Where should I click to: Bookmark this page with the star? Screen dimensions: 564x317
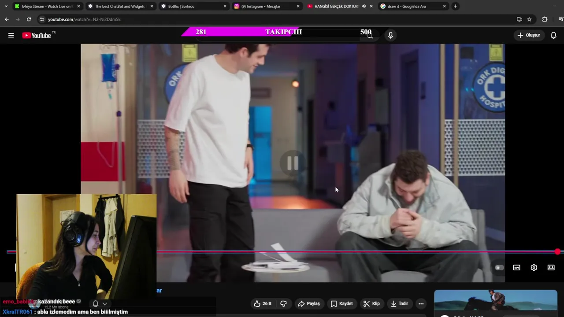click(529, 19)
